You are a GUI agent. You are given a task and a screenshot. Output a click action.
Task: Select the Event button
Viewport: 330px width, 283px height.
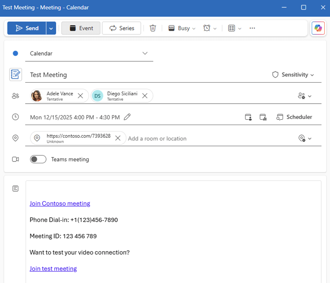point(81,28)
